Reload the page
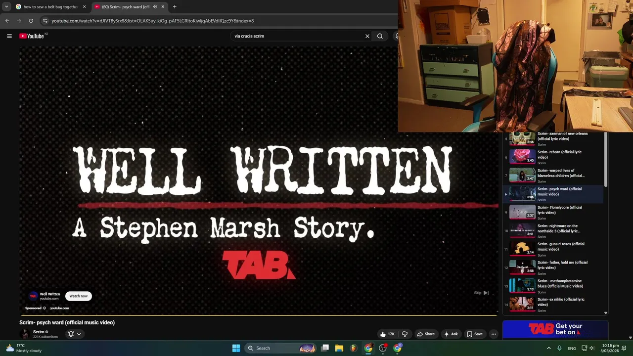The width and height of the screenshot is (633, 356). tap(31, 21)
